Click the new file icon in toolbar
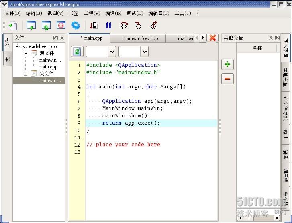This screenshot has width=292, height=223. point(13,26)
